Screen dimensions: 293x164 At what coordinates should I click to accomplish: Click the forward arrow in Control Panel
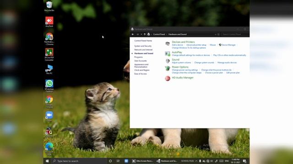pos(137,35)
